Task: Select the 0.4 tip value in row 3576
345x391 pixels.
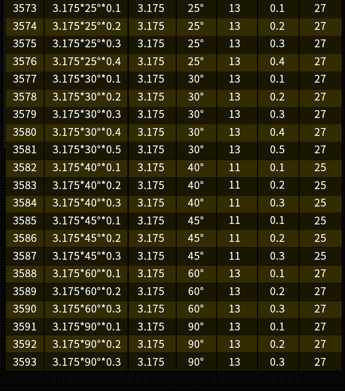Action: pyautogui.click(x=277, y=61)
